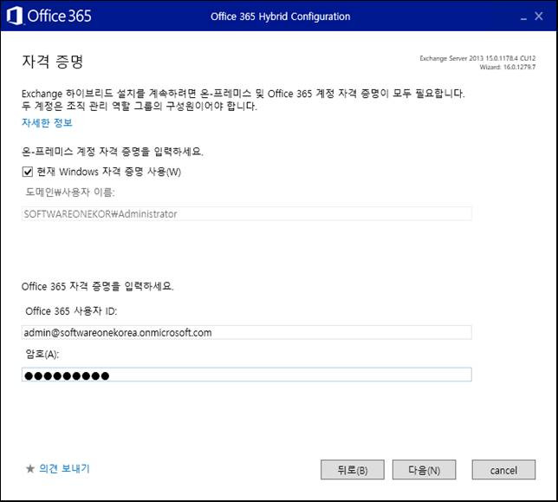This screenshot has width=558, height=502.
Task: Click the Exchange 하이브리드 설치 description text
Action: [x=243, y=100]
